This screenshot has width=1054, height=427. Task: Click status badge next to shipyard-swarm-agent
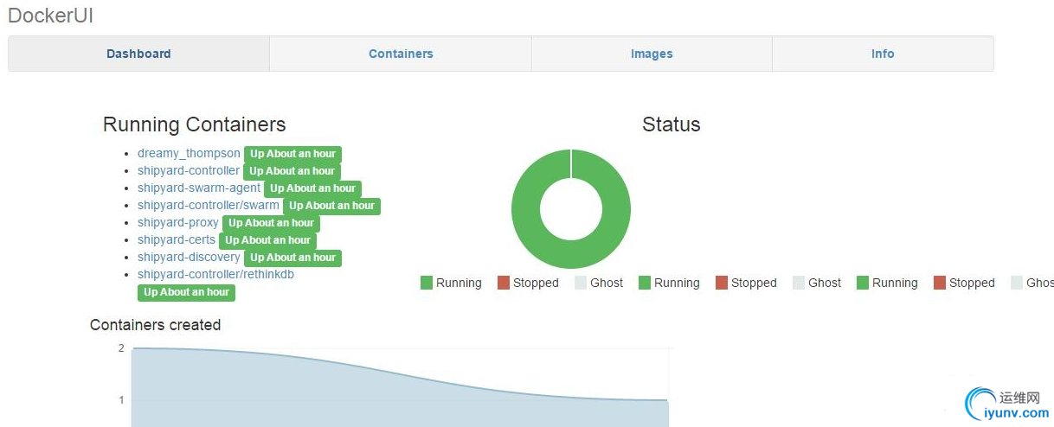coord(312,188)
